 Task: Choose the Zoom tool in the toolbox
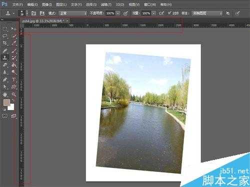click(13, 94)
